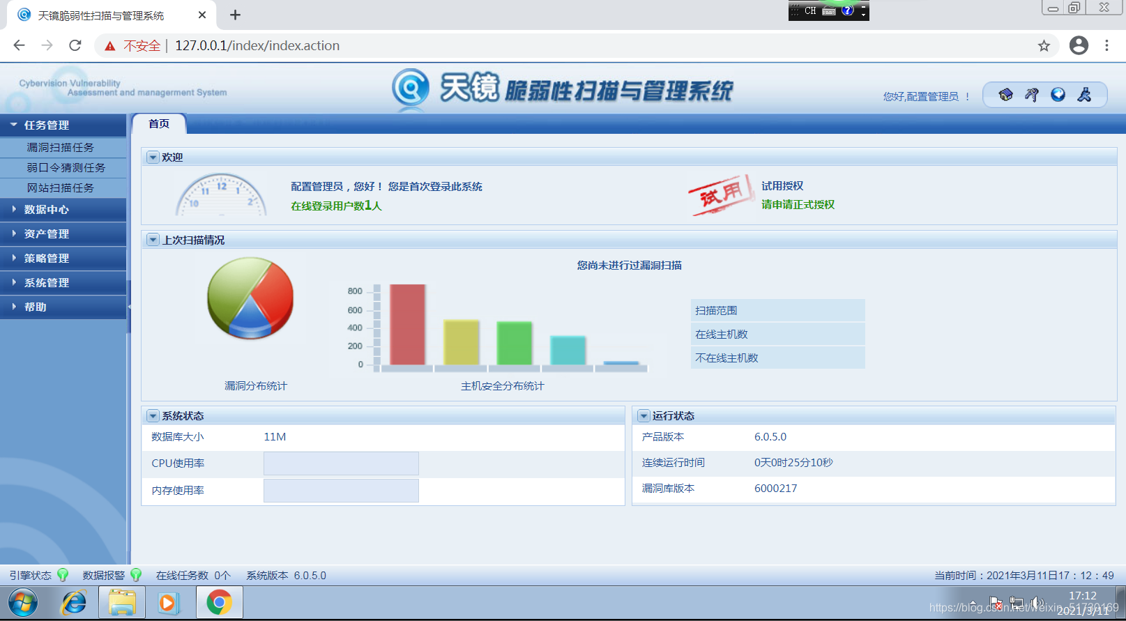Image resolution: width=1126 pixels, height=621 pixels.
Task: Collapse the 上次扫描情况 panel
Action: click(153, 240)
